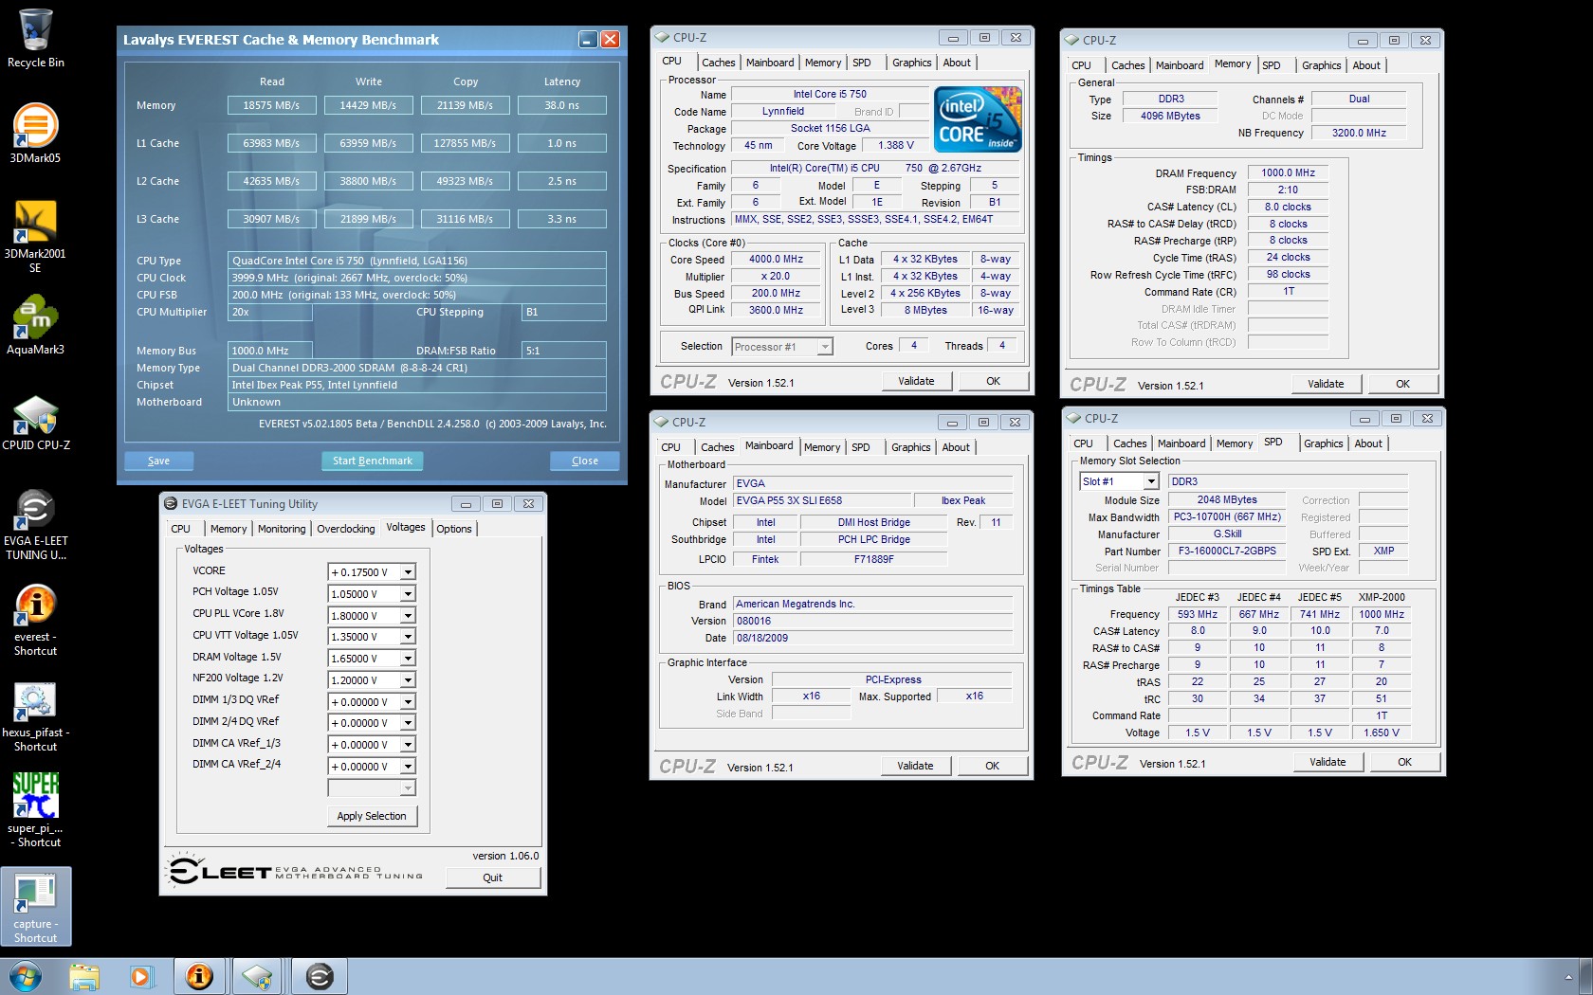This screenshot has width=1593, height=995.
Task: Click Apply Selection in E-LEET
Action: click(x=372, y=816)
